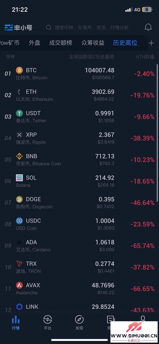Open the ETH Ethereum row

79,95
